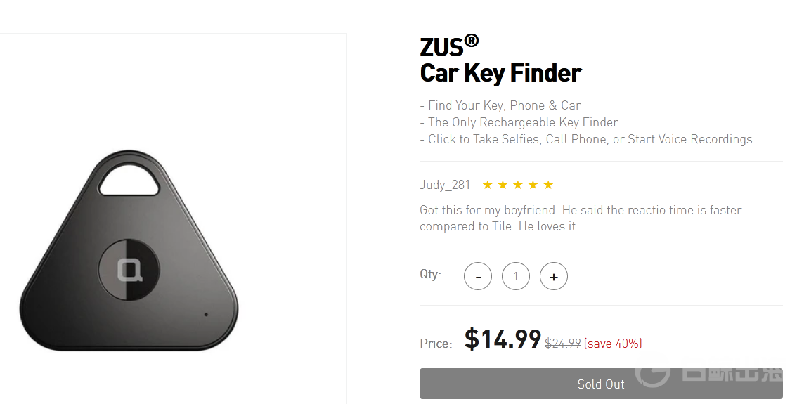The width and height of the screenshot is (797, 404).
Task: Click the first star in the rating
Action: 487,185
